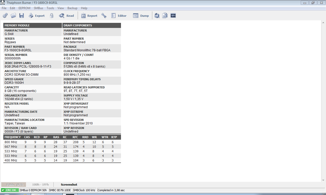Viewport: 326px width, 195px height.
Task: Click the waveform monitor icon
Action: 173,16
